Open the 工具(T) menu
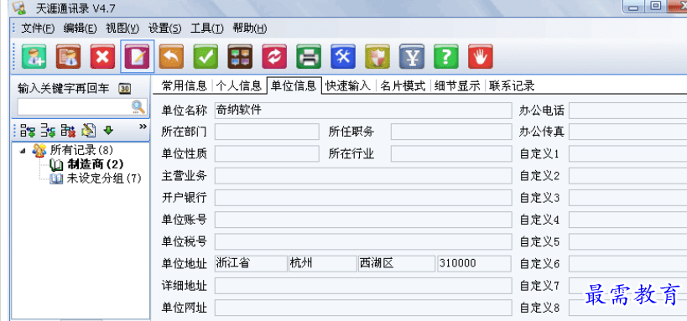 click(x=207, y=28)
